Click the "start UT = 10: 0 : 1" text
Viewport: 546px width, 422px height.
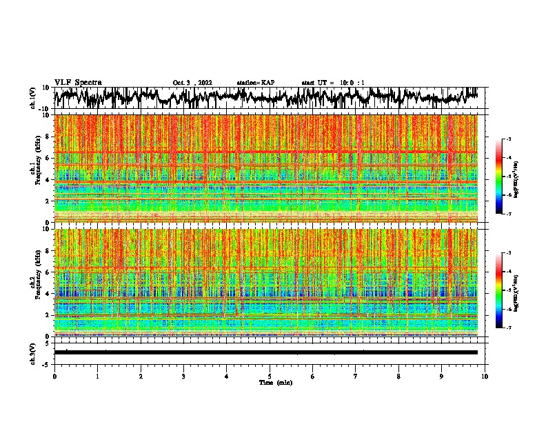pyautogui.click(x=333, y=83)
